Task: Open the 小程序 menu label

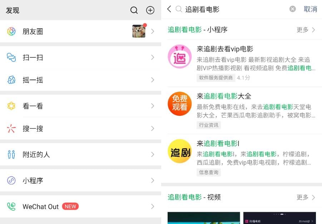Action: coord(33,180)
